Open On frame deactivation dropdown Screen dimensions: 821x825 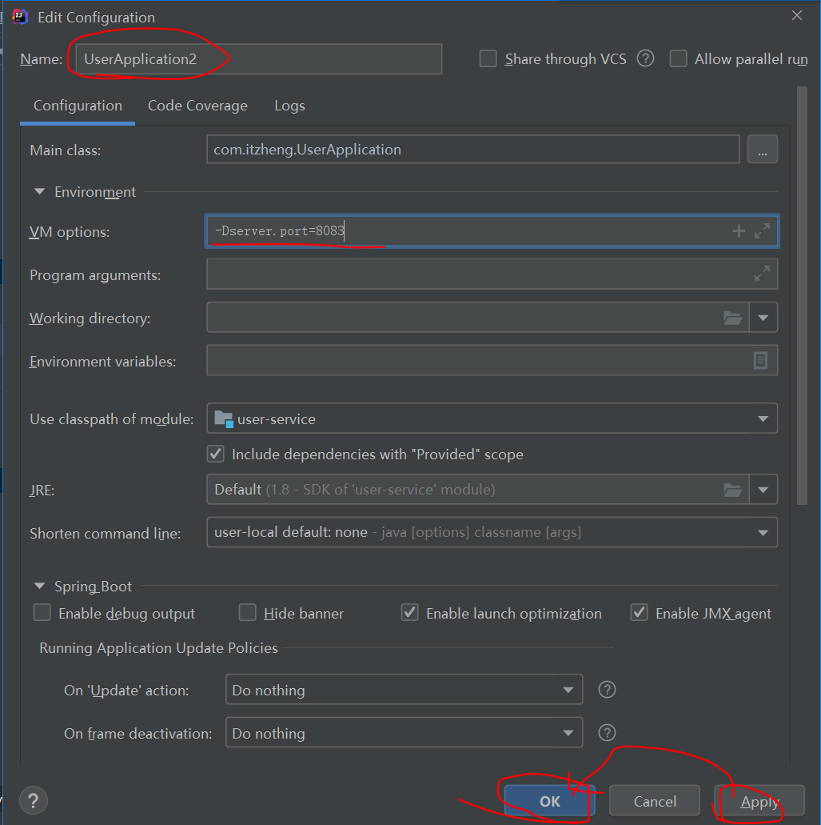pos(568,733)
